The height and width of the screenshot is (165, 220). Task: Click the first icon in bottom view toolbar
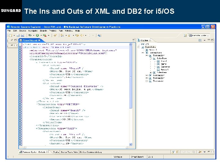pyautogui.click(x=173, y=152)
